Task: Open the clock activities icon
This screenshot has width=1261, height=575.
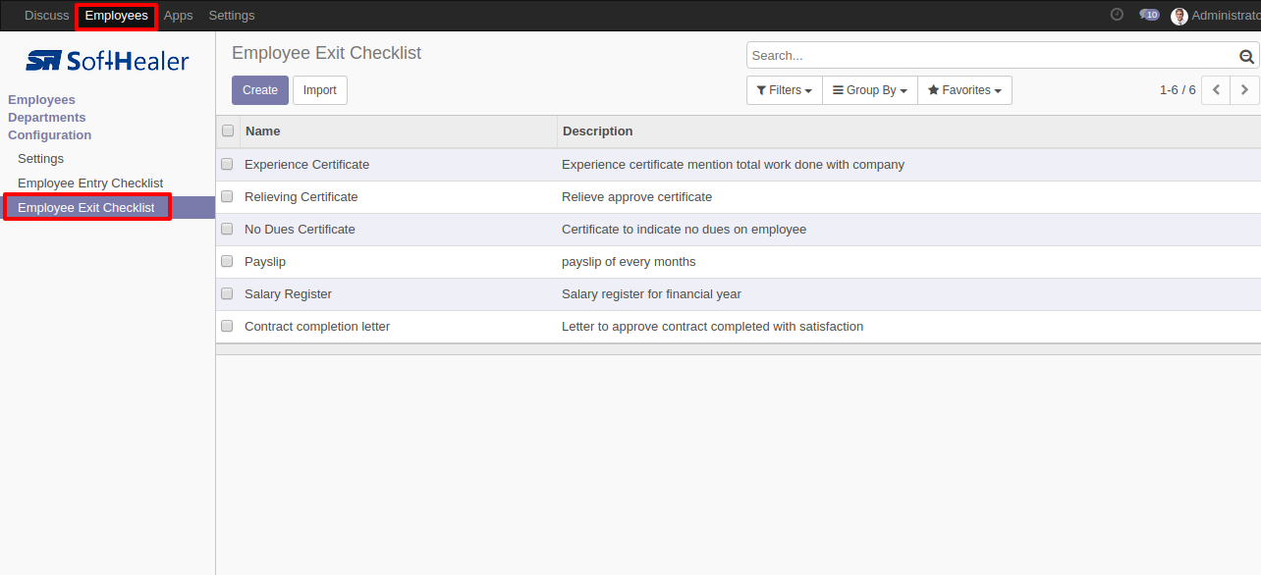Action: tap(1117, 15)
